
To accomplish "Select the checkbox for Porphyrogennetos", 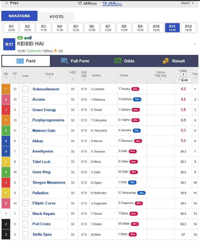I will [x=25, y=120].
